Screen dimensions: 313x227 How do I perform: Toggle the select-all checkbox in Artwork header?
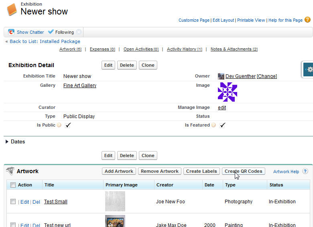tap(13, 185)
